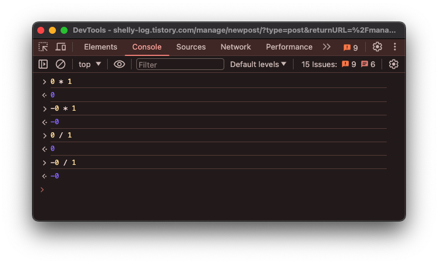This screenshot has width=438, height=264.
Task: Open the 15 Issues link
Action: point(319,65)
